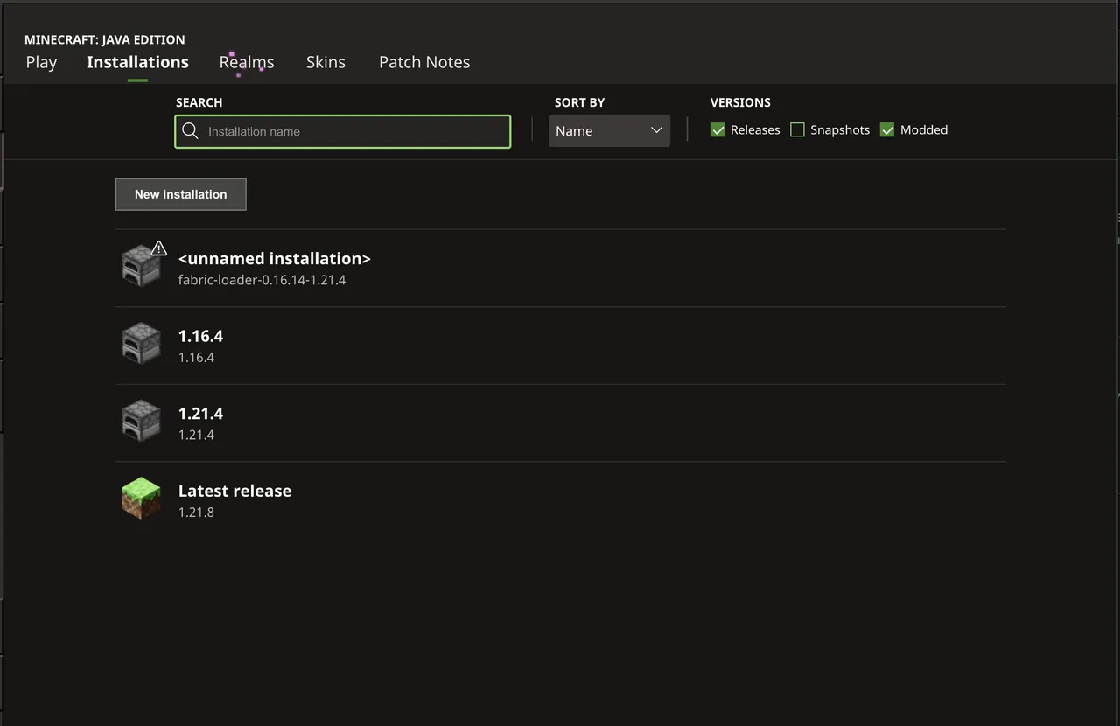Toggle the Releases checkbox
Image resolution: width=1120 pixels, height=726 pixels.
(717, 129)
